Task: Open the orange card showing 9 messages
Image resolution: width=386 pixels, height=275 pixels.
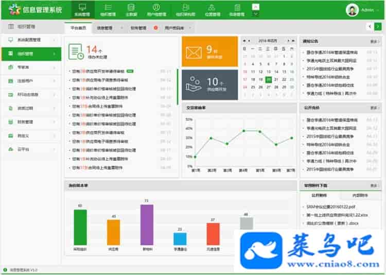Action: pyautogui.click(x=210, y=51)
